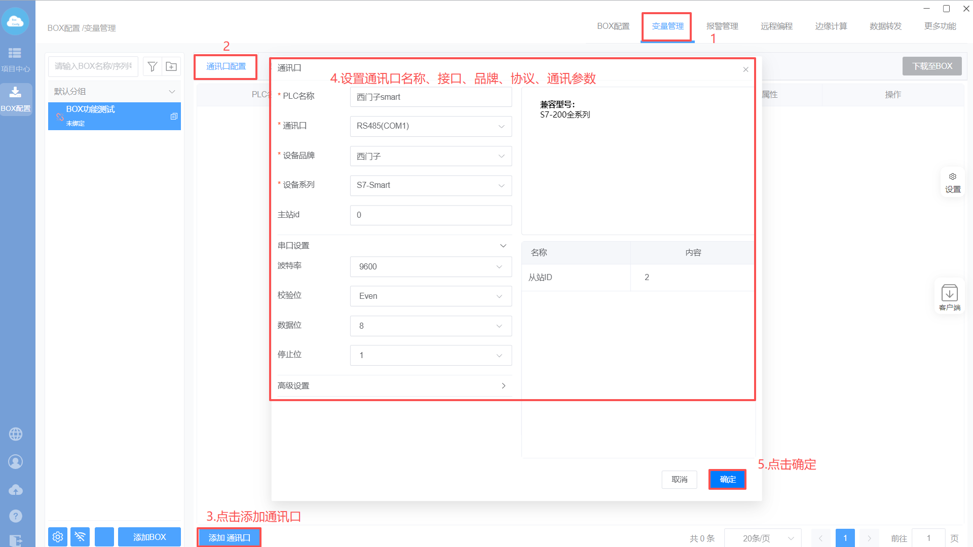
Task: Switch to the 报警管理 tab
Action: [722, 26]
